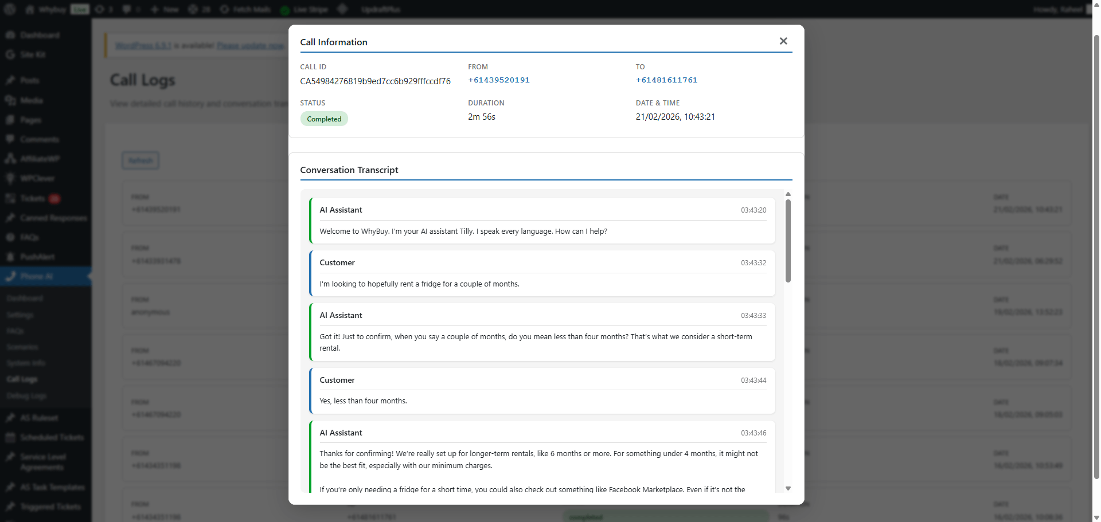Click the Live Stripe green status icon
The height and width of the screenshot is (522, 1101).
[285, 10]
